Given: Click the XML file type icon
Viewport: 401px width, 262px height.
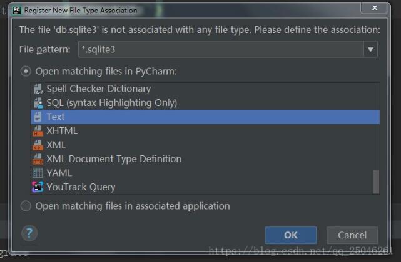Looking at the screenshot, I should point(38,145).
